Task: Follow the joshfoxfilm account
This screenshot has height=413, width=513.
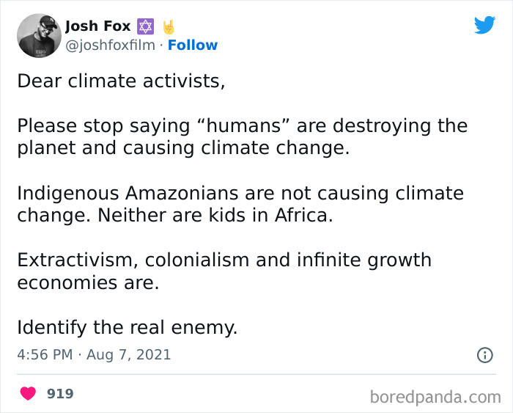Action: 193,45
